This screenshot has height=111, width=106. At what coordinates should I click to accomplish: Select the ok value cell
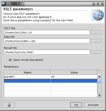74,77
